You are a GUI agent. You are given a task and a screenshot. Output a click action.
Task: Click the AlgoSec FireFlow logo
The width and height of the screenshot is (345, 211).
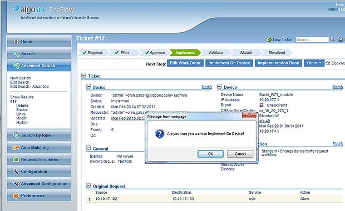43,9
